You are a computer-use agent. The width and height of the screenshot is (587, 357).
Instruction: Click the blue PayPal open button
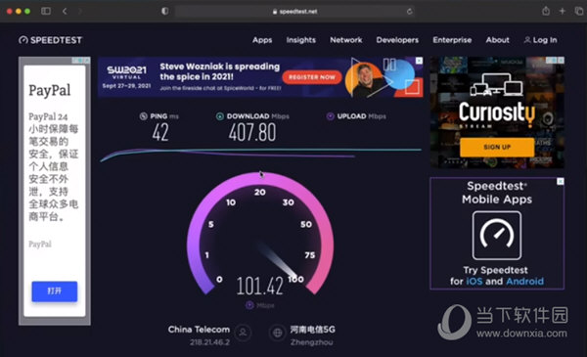click(x=54, y=291)
